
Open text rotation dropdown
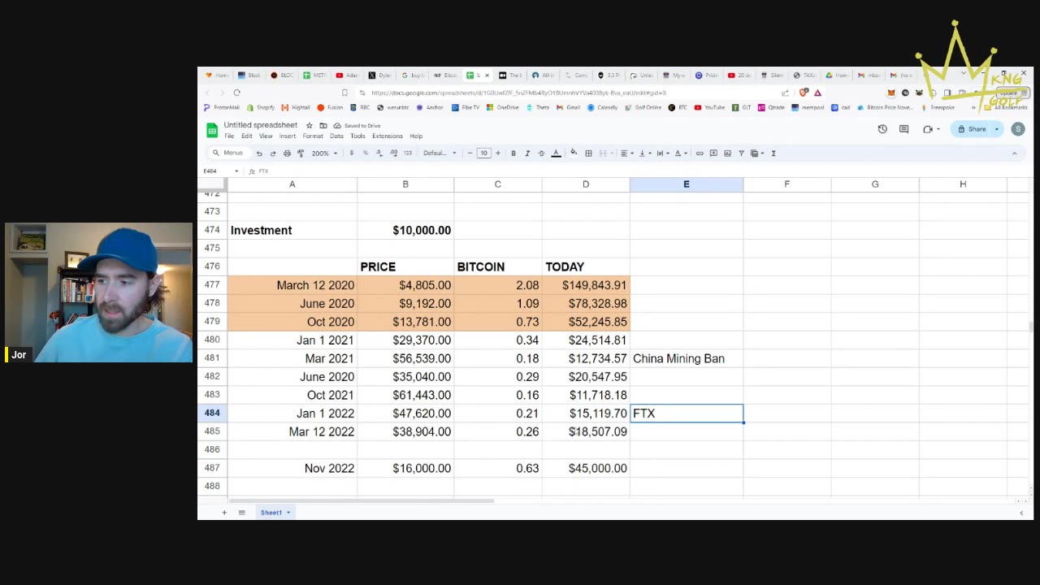click(680, 153)
